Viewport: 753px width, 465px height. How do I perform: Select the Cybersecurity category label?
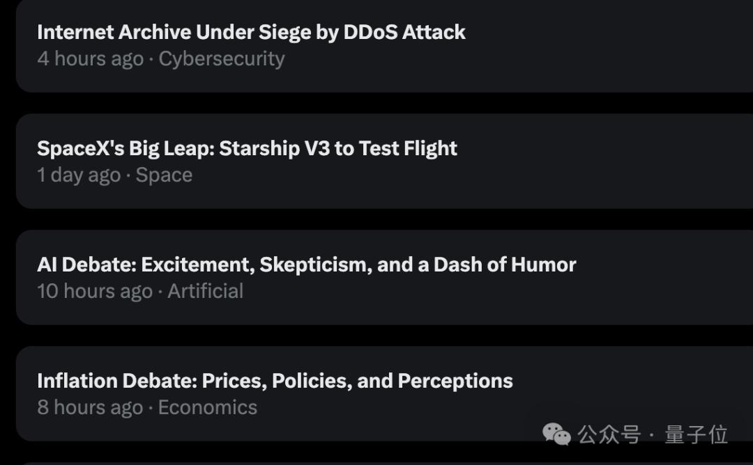coord(222,59)
